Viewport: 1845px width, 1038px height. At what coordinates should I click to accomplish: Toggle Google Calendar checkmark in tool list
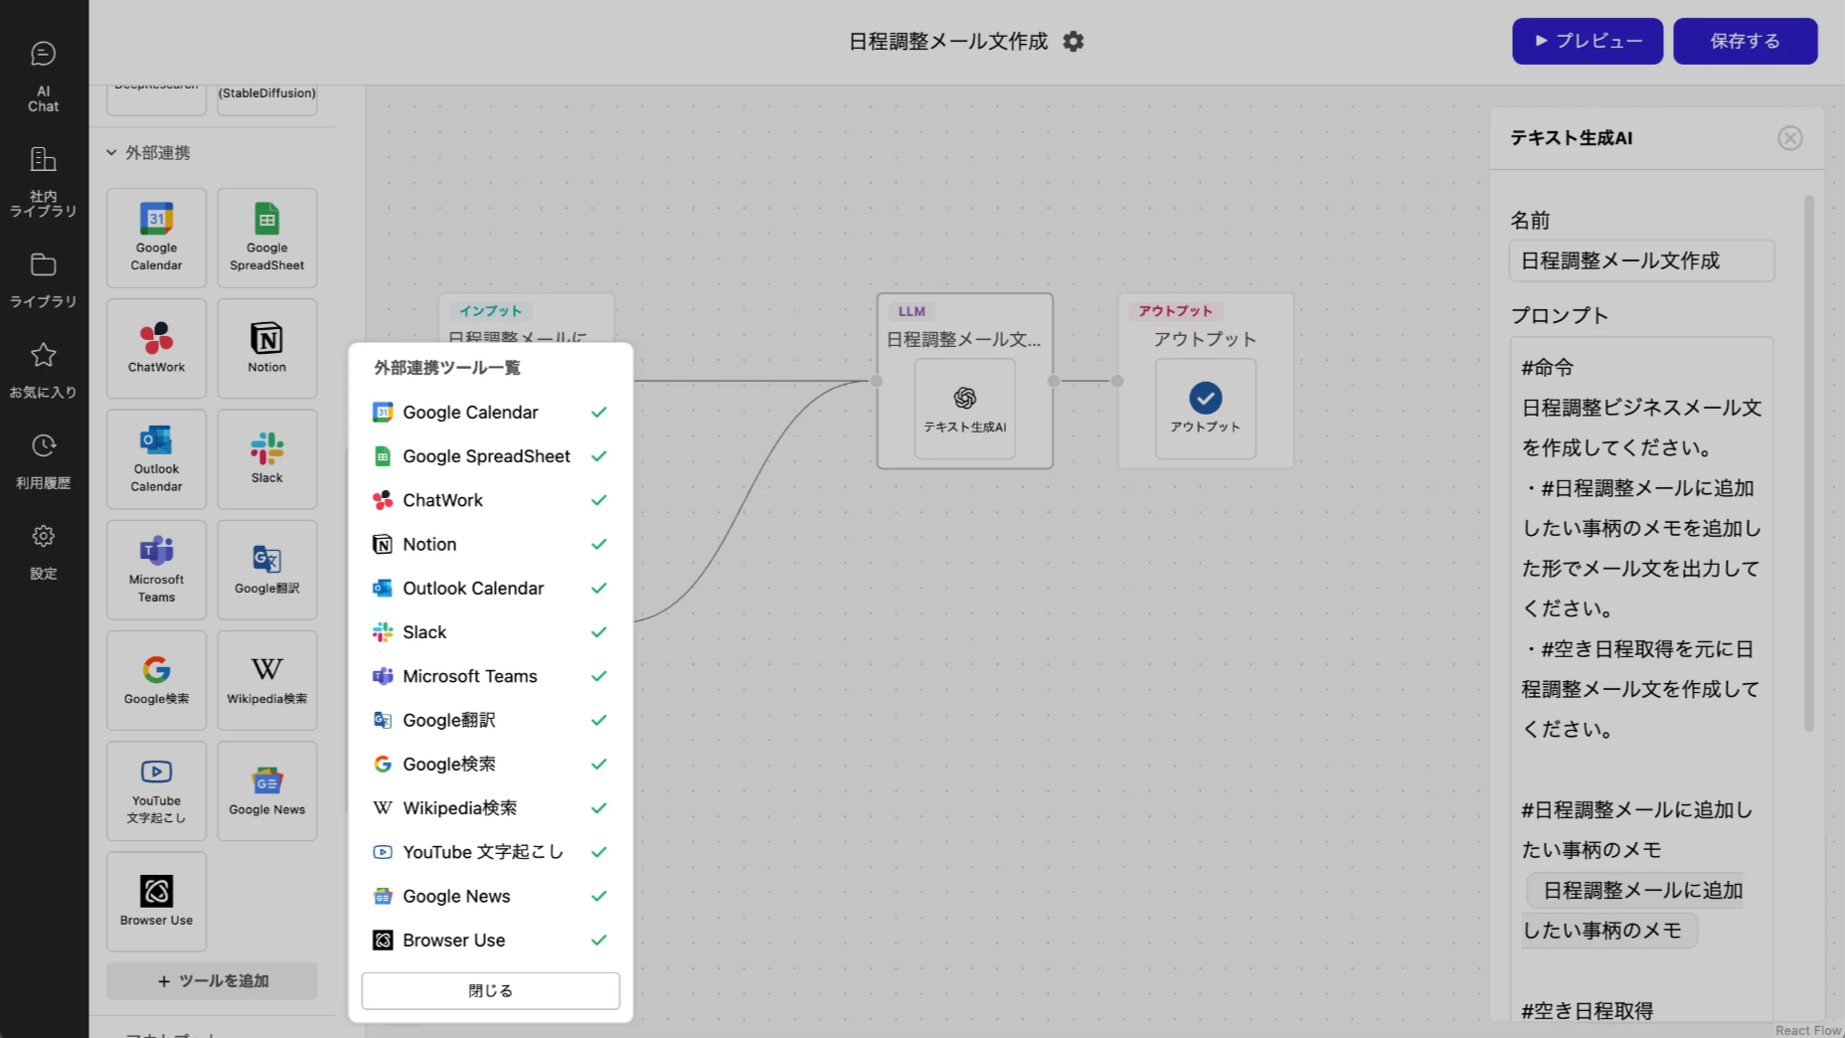pos(598,413)
